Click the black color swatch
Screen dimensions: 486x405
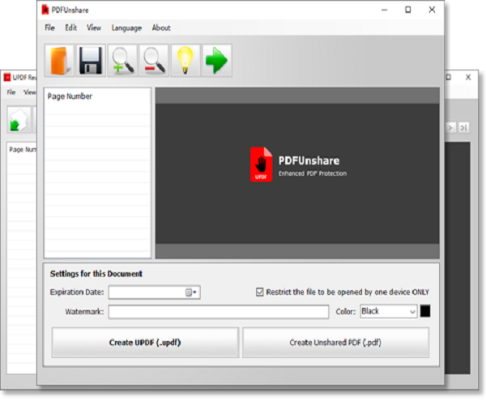tap(425, 311)
